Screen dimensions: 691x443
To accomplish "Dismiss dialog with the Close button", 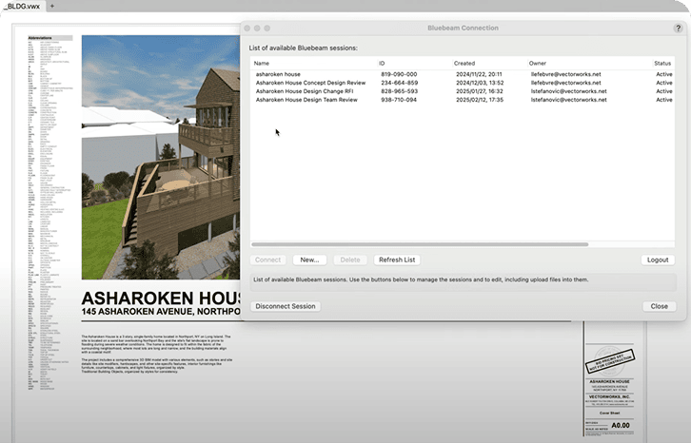I will click(659, 306).
